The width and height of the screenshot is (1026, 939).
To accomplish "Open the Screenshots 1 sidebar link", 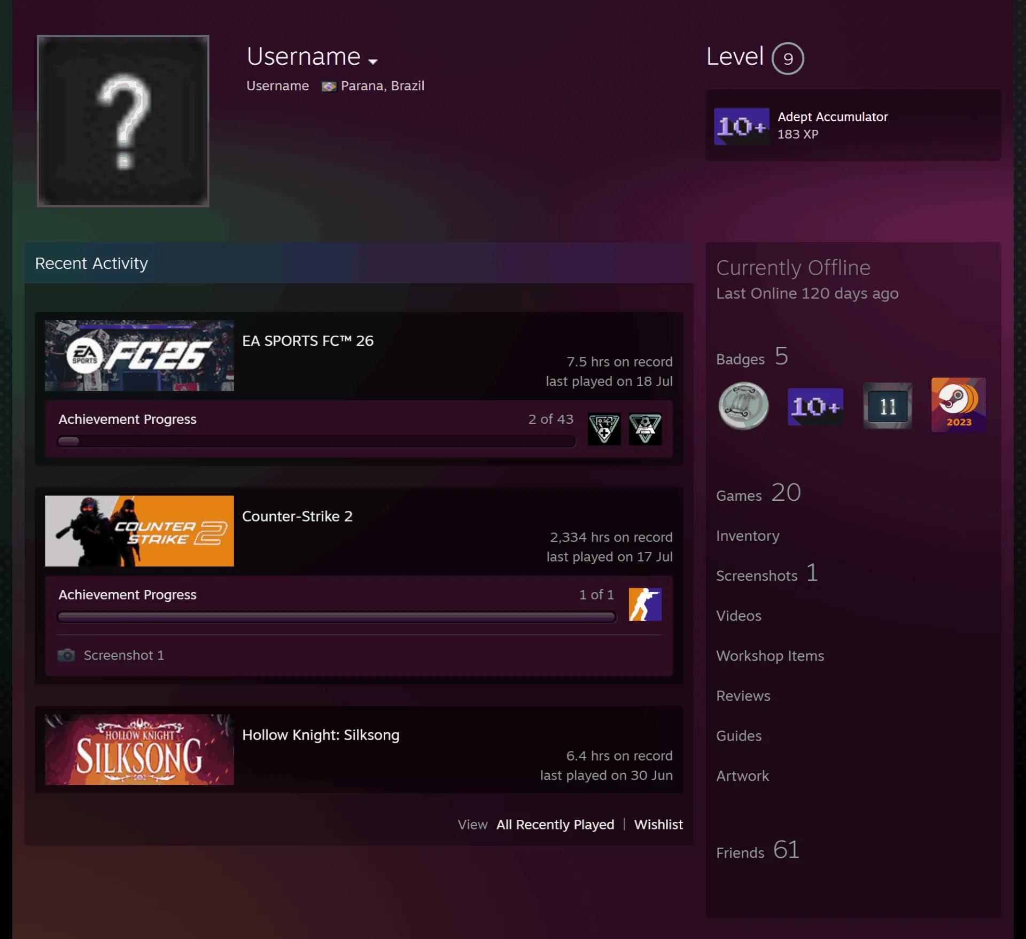I will coord(767,573).
